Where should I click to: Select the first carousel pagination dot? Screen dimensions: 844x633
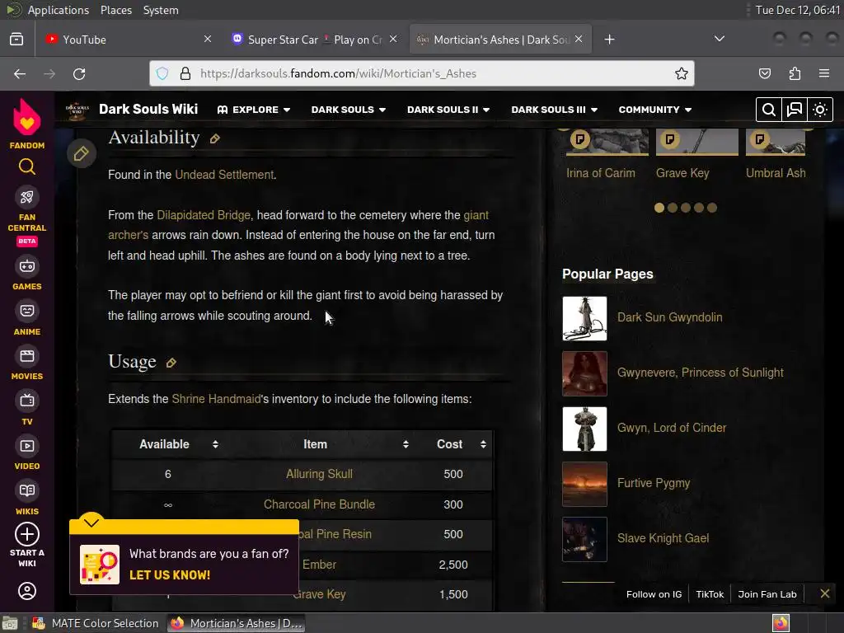(x=659, y=208)
